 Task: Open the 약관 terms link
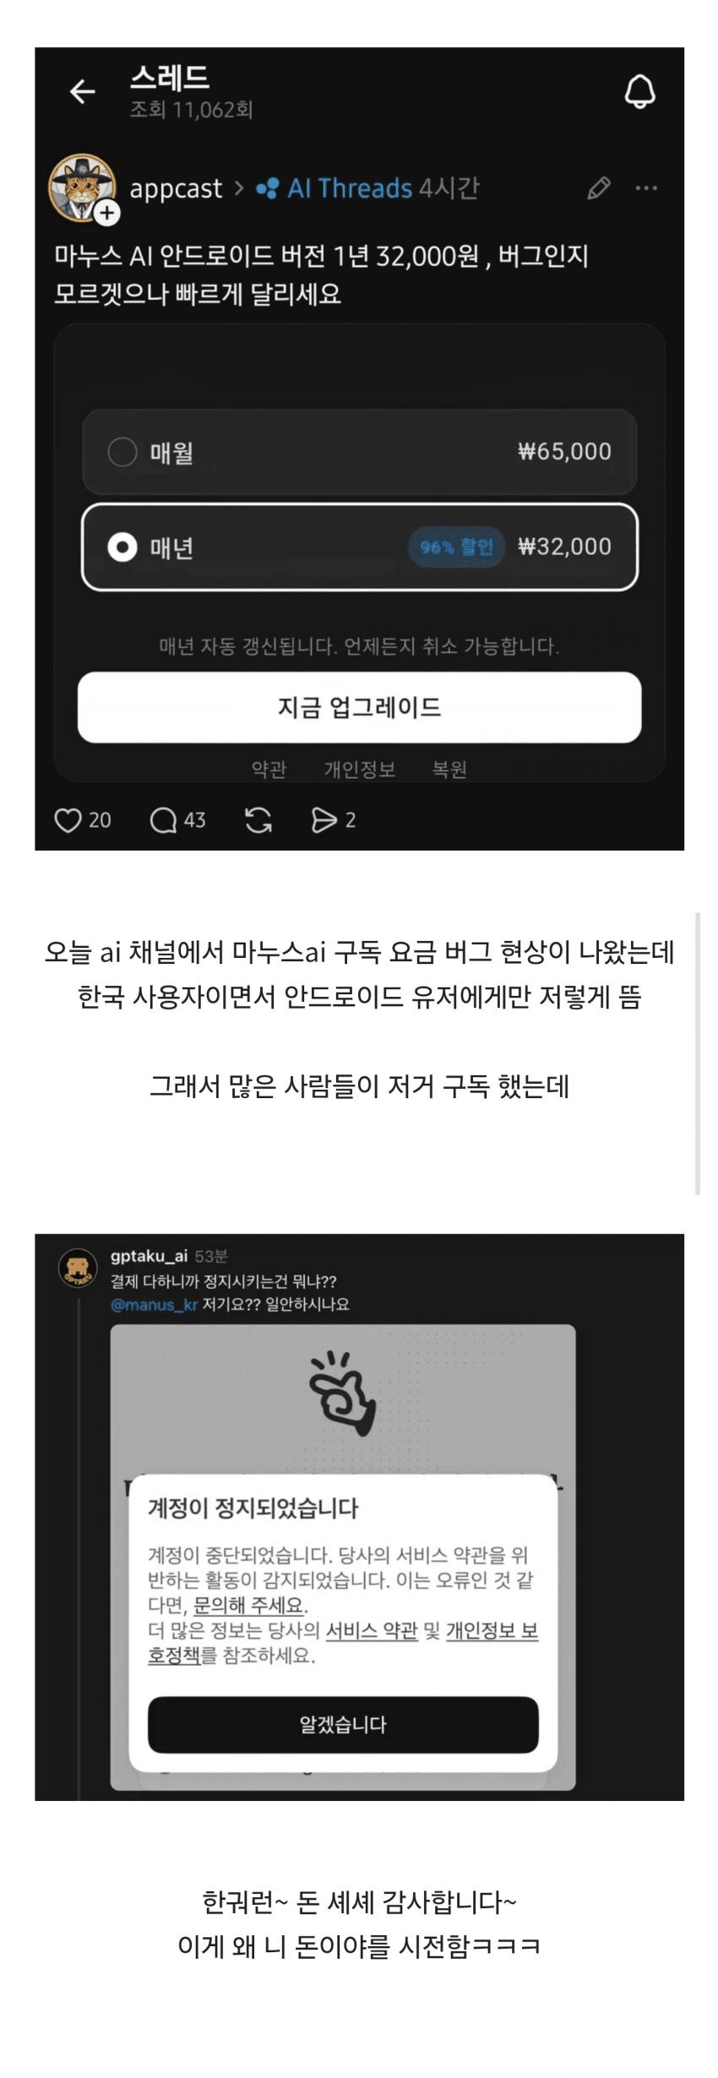click(269, 769)
